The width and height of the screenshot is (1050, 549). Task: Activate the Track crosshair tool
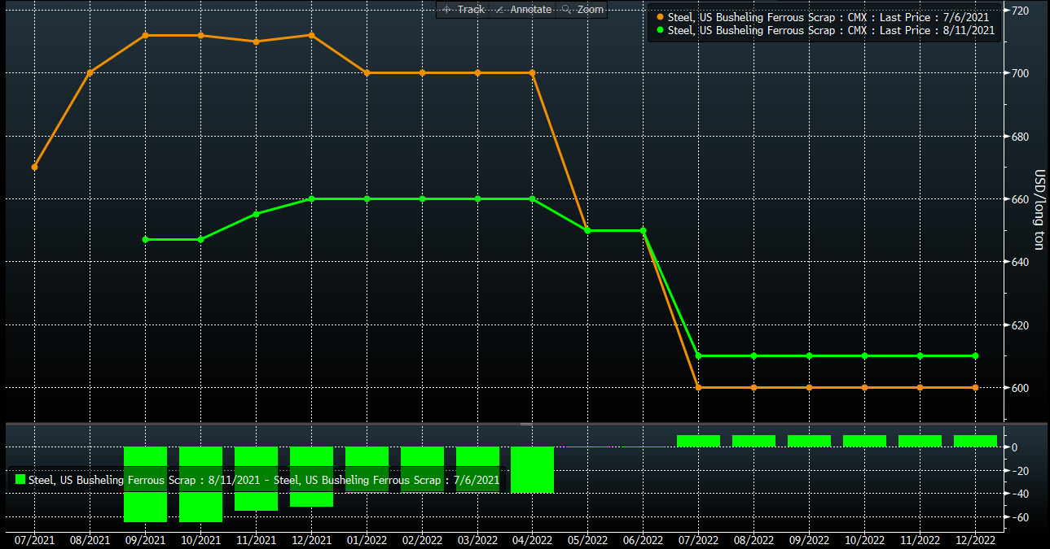tap(463, 10)
